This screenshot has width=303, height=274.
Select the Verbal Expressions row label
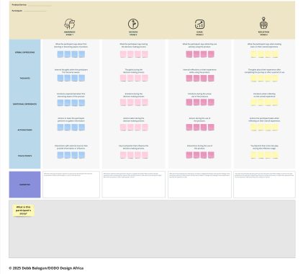[x=24, y=53]
